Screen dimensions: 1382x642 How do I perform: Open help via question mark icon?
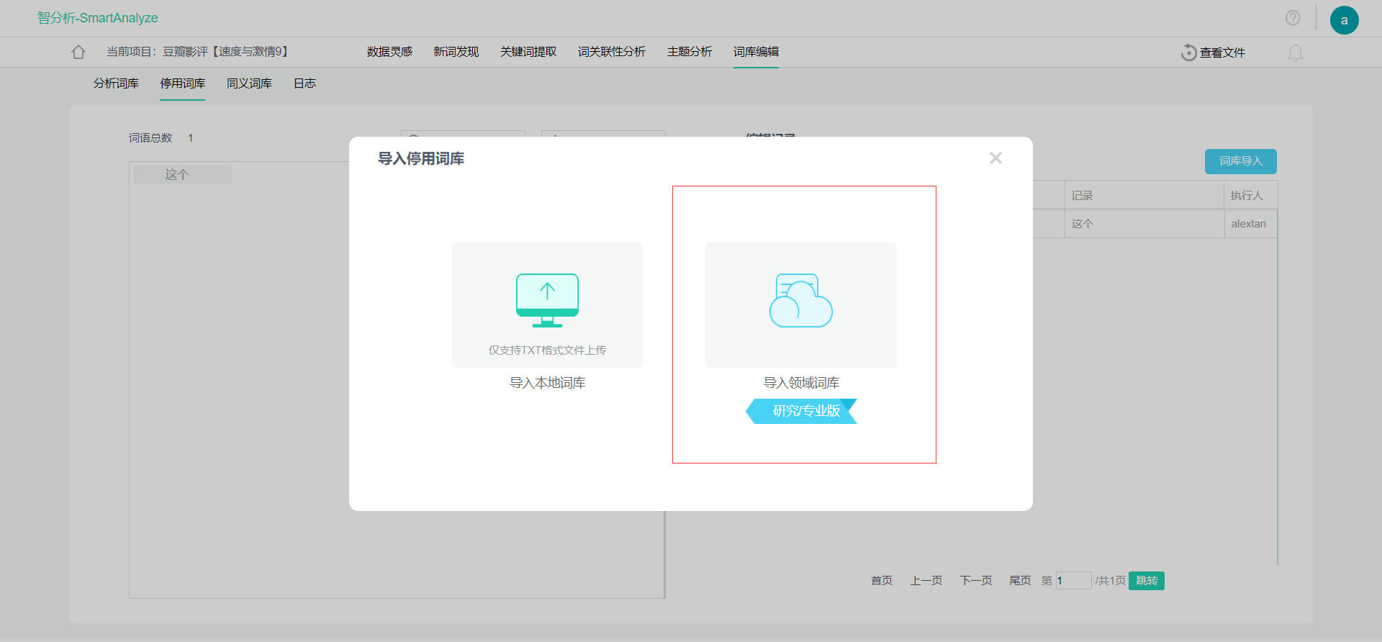point(1293,18)
